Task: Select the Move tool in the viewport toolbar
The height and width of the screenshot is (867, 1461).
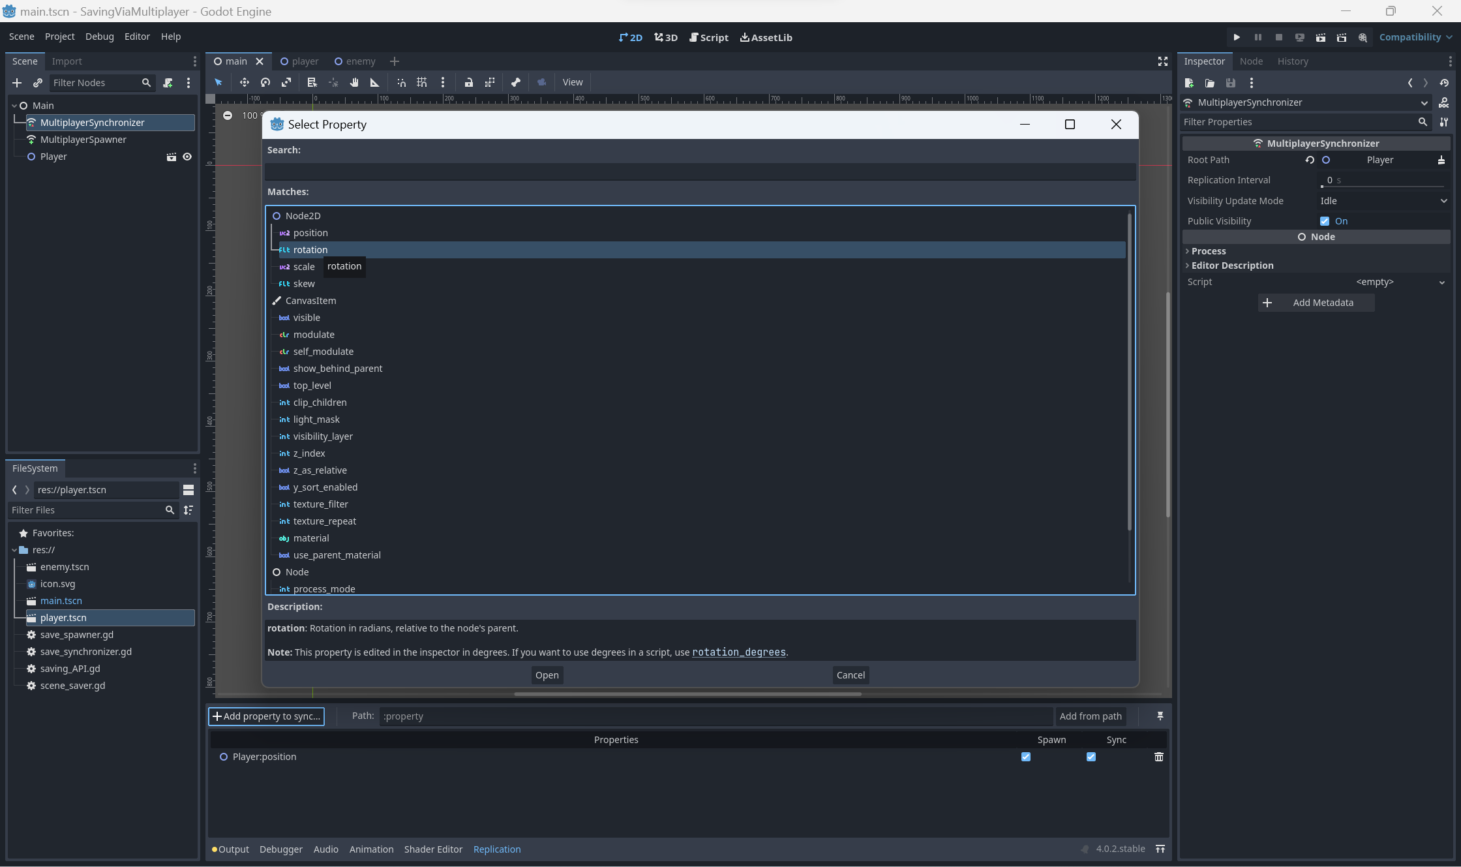Action: click(x=245, y=83)
